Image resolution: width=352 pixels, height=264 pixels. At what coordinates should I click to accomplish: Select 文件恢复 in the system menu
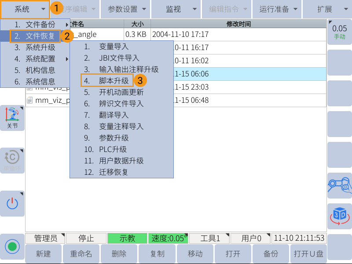35,36
